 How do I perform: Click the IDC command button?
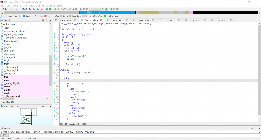tap(5, 135)
